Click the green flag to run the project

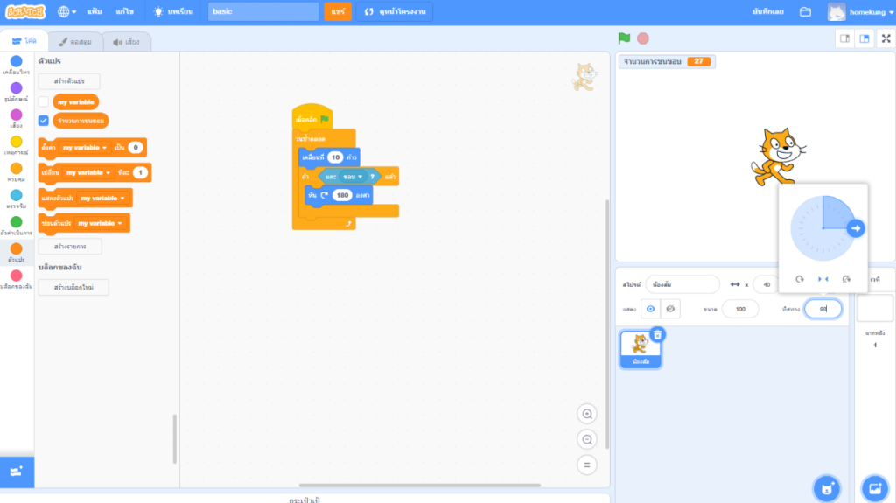pos(624,38)
